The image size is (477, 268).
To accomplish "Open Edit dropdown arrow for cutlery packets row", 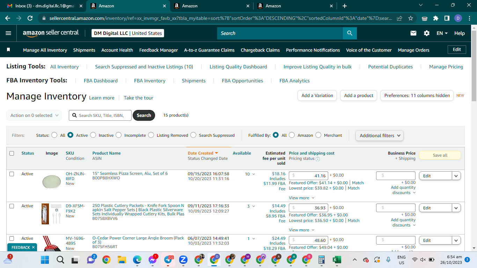I will 456,208.
